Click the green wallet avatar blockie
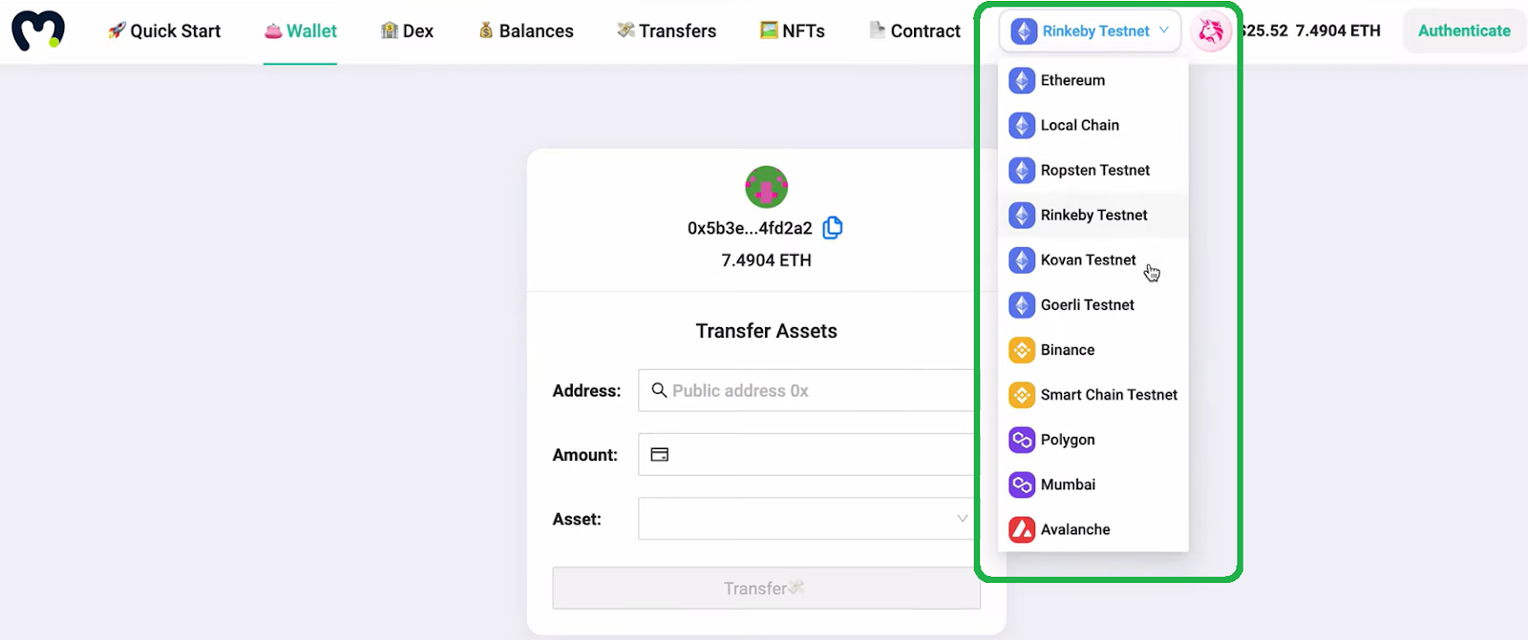The height and width of the screenshot is (640, 1528). (x=766, y=187)
